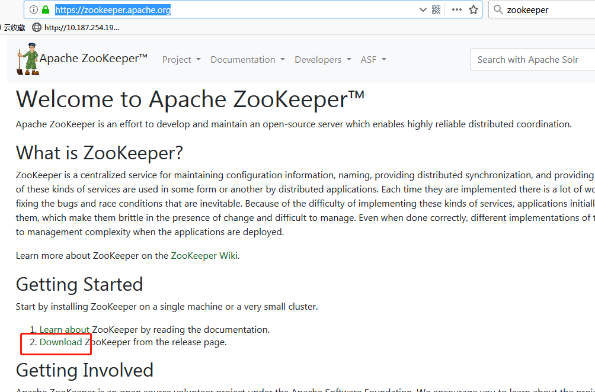Viewport: 595px width, 392px height.
Task: Click the Download link for ZooKeeper
Action: pos(60,342)
